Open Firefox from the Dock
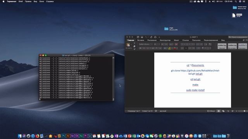Image resolution: width=248 pixels, height=139 pixels. tap(37, 136)
